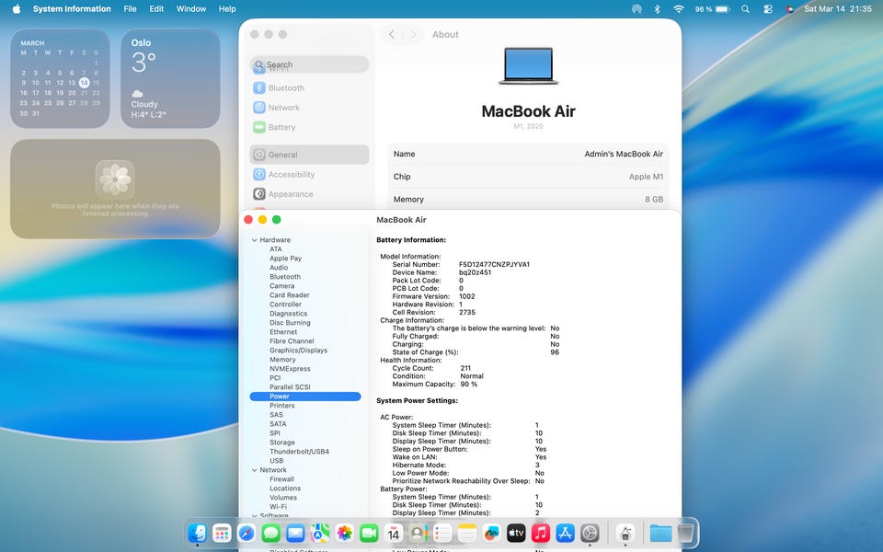Collapse the Hardware tree section

(255, 240)
